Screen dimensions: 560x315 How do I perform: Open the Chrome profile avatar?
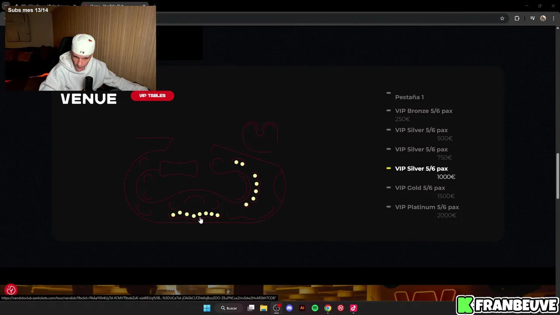click(543, 18)
